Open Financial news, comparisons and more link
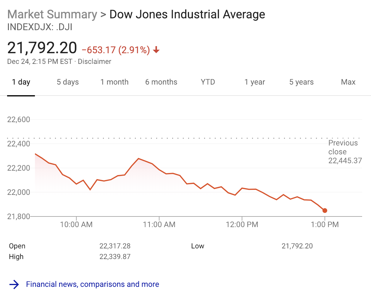This screenshot has width=371, height=304. (x=93, y=284)
